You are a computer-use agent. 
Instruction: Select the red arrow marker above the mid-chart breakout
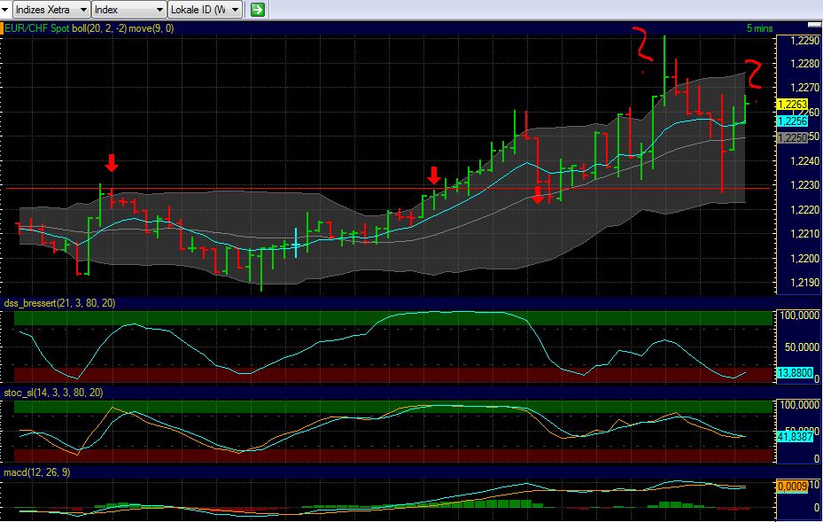[x=433, y=175]
